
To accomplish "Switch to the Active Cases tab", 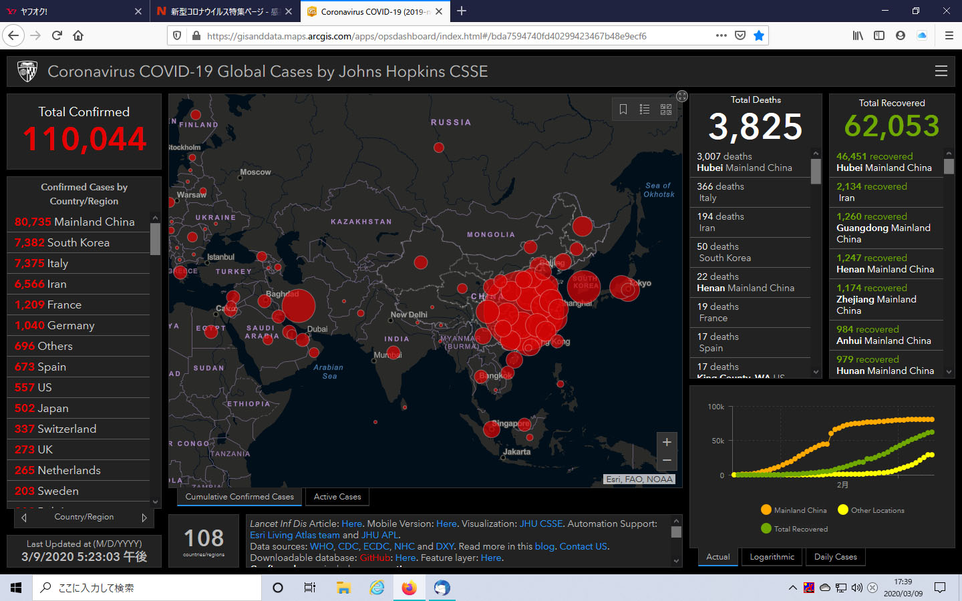I will point(337,497).
